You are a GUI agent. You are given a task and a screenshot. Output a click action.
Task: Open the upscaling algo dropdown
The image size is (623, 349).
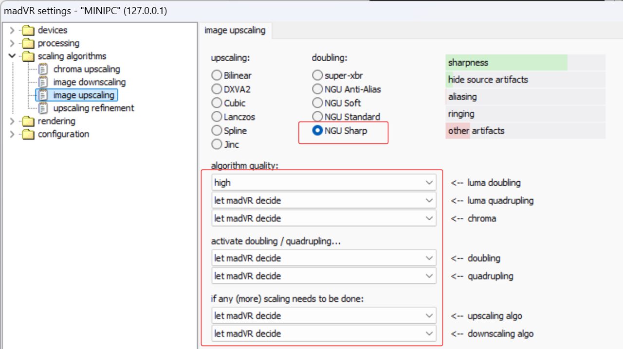point(324,315)
